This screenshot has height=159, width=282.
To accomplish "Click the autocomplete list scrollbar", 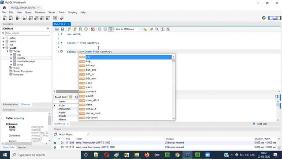I will click(173, 87).
